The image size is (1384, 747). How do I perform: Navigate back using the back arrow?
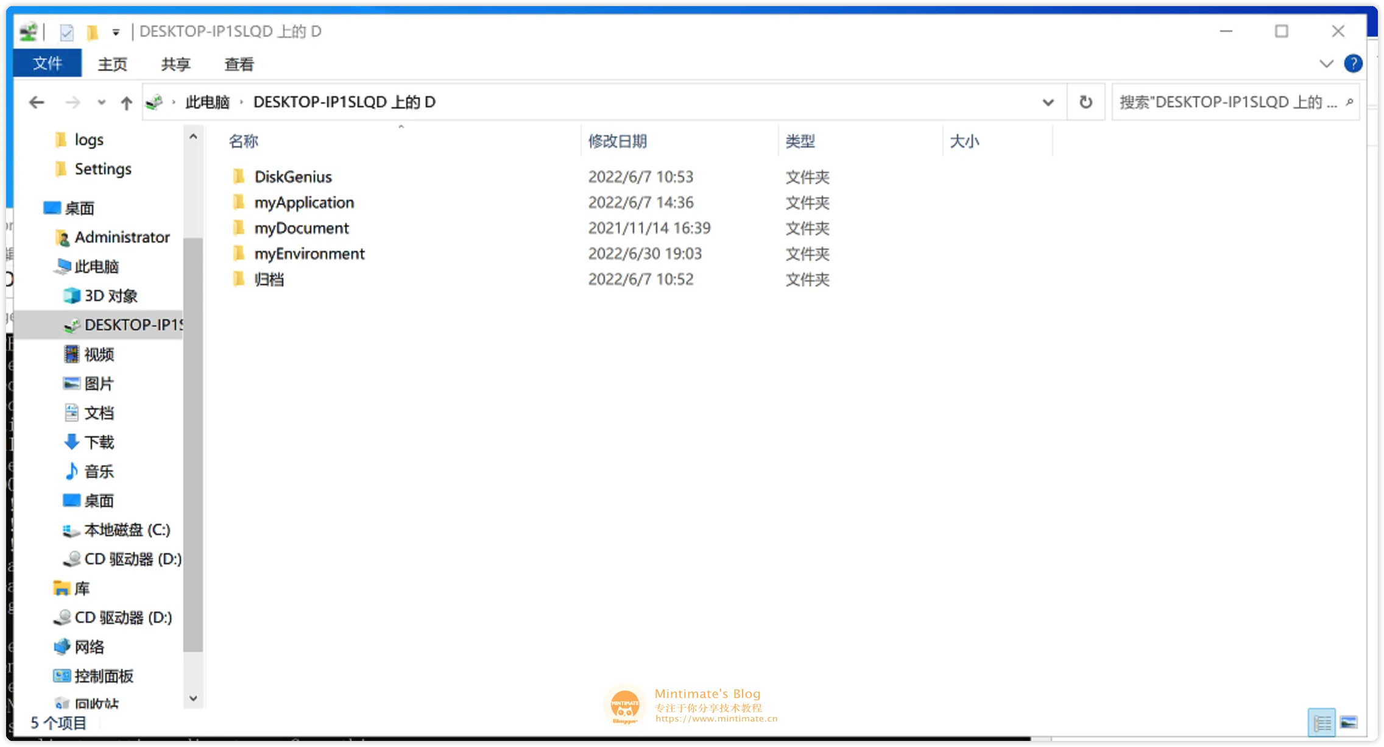click(x=37, y=102)
